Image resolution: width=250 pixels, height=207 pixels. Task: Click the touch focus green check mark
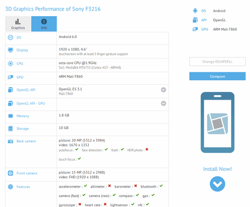79,159
